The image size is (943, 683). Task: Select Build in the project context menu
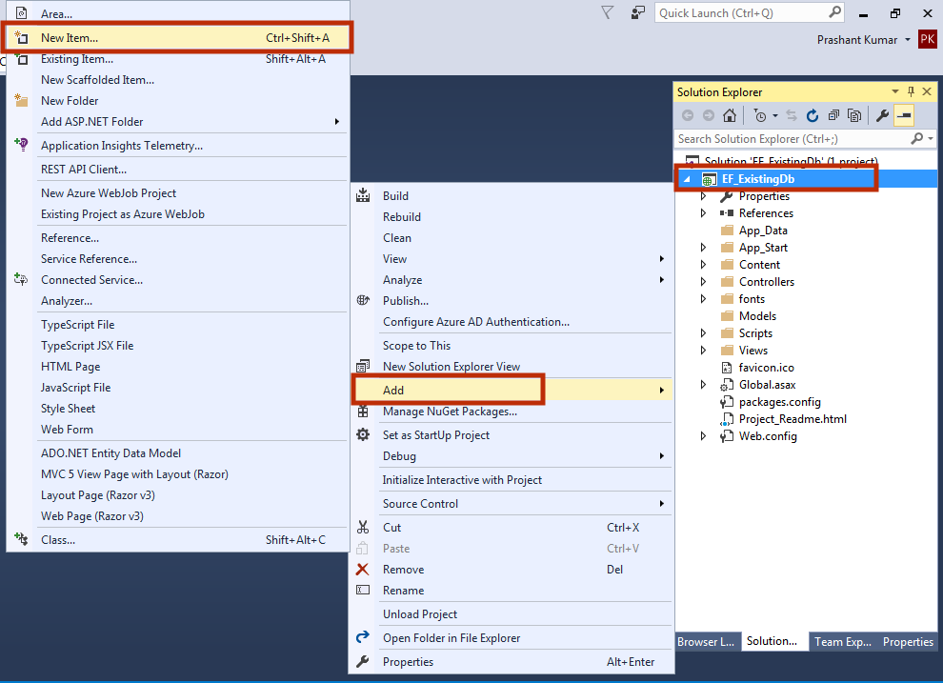point(512,196)
